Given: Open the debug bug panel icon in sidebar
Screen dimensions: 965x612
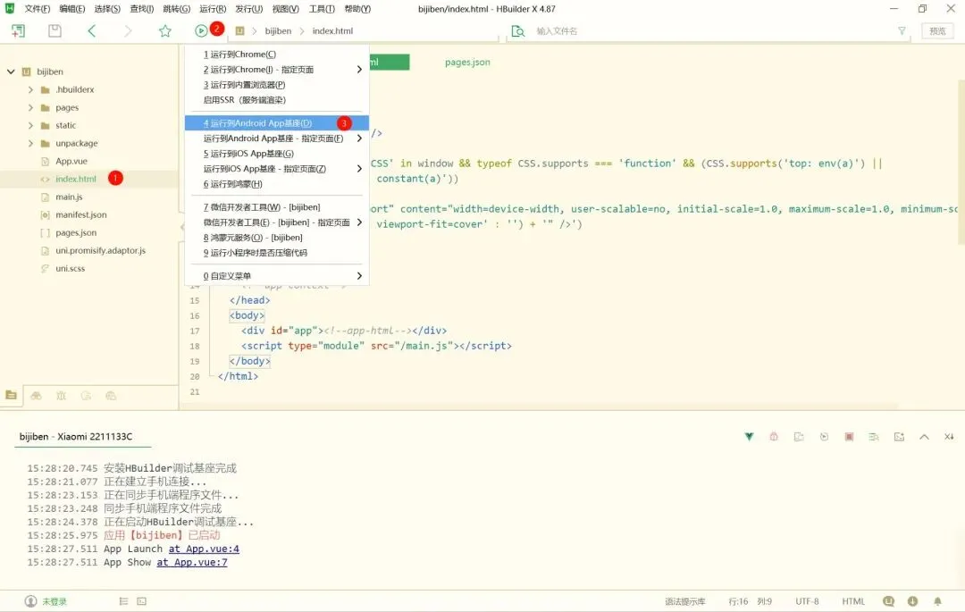Looking at the screenshot, I should (x=61, y=396).
